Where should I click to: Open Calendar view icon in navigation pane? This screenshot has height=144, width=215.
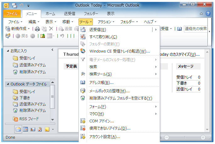point(25,129)
